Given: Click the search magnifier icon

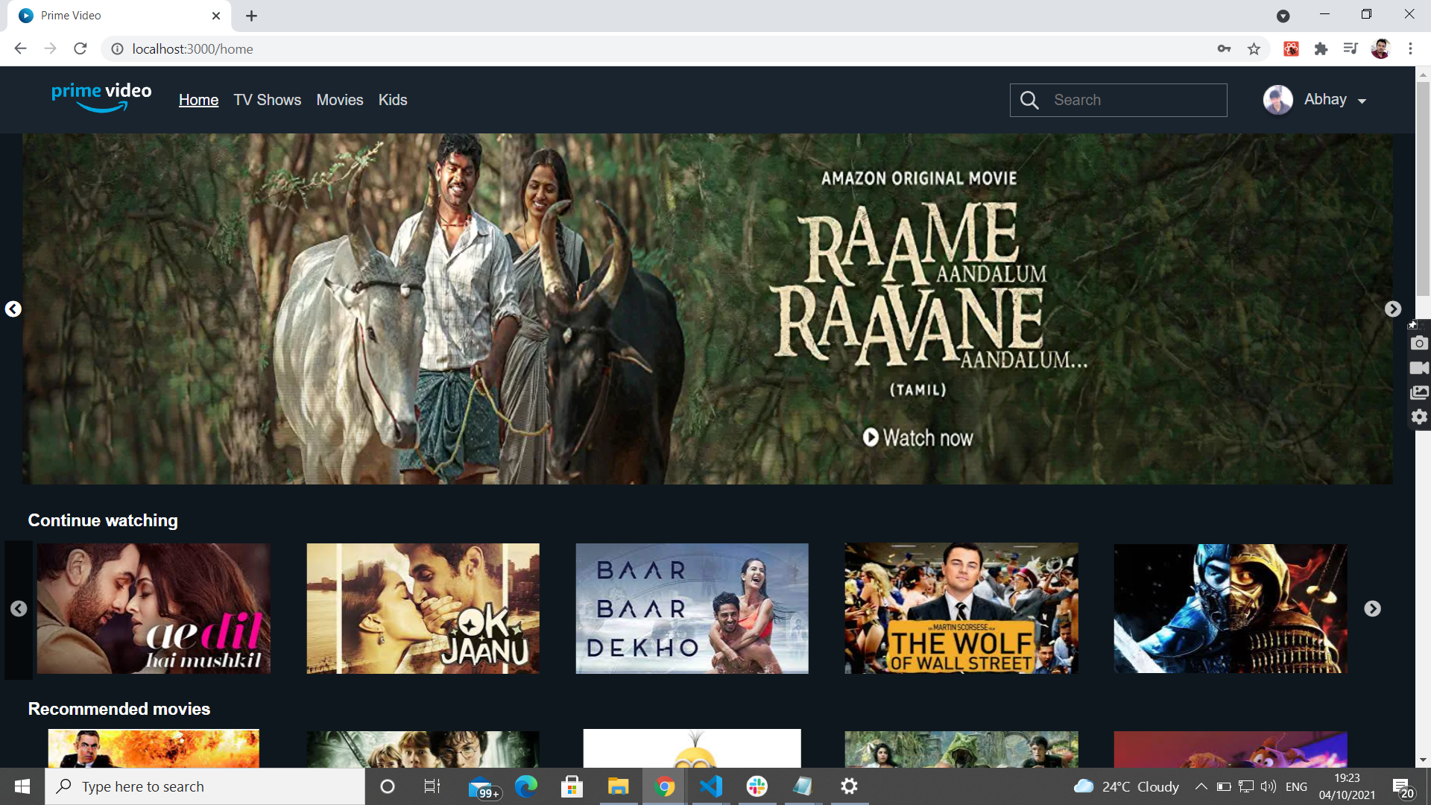Looking at the screenshot, I should pyautogui.click(x=1029, y=100).
